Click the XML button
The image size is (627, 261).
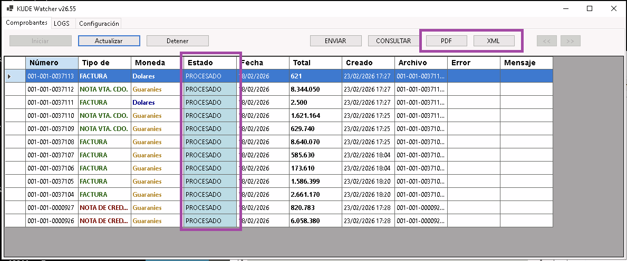[494, 41]
